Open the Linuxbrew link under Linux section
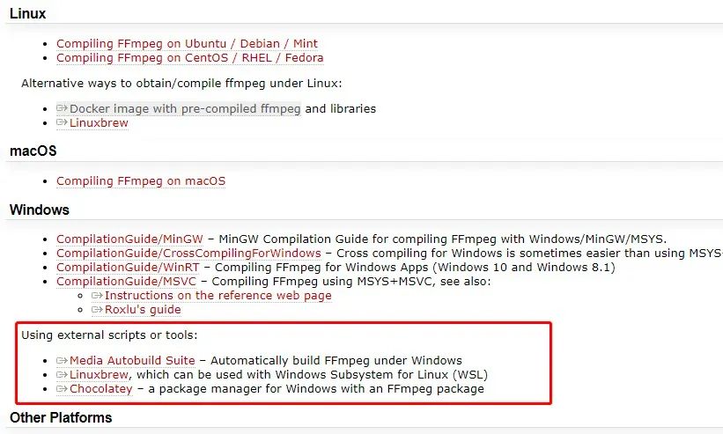This screenshot has height=434, width=723. click(99, 123)
